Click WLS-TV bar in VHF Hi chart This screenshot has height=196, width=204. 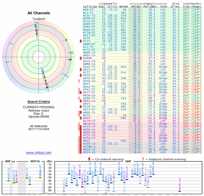(27, 178)
